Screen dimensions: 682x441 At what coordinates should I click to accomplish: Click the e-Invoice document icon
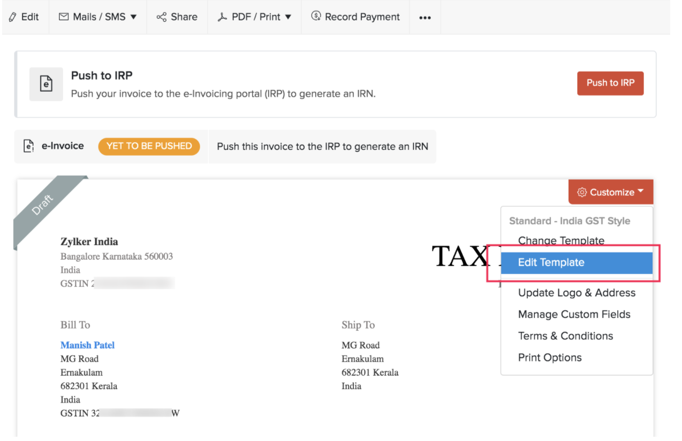pyautogui.click(x=28, y=146)
